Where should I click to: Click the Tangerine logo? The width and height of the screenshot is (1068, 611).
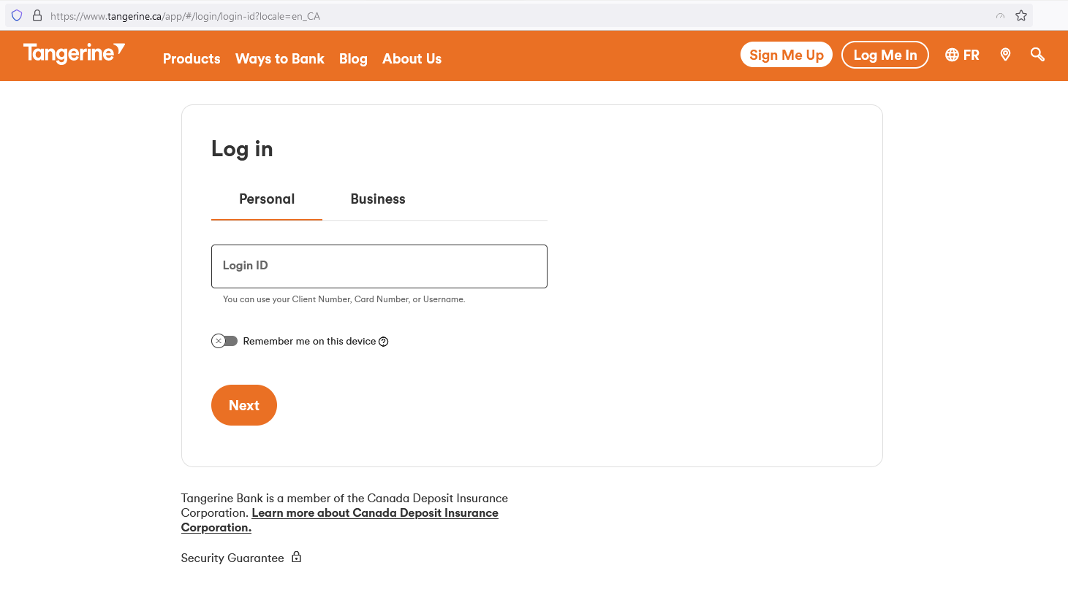coord(73,53)
